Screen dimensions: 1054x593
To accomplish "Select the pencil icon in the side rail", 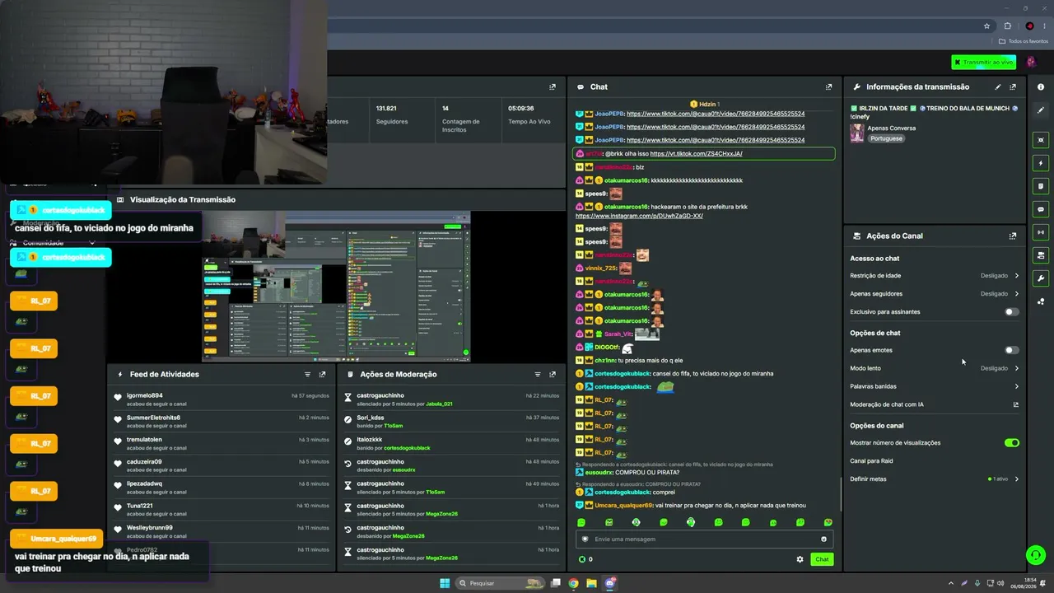I will pyautogui.click(x=1041, y=110).
